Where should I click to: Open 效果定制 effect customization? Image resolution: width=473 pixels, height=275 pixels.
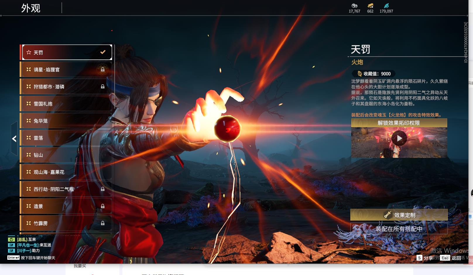(399, 215)
